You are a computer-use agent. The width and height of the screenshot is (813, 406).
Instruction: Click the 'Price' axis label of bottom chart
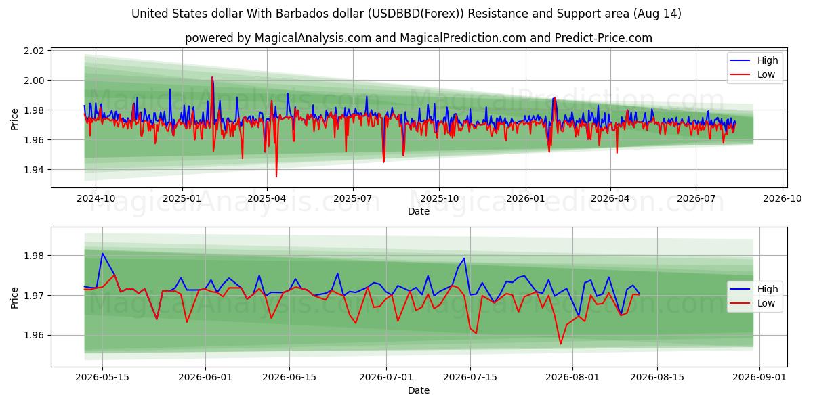[15, 296]
